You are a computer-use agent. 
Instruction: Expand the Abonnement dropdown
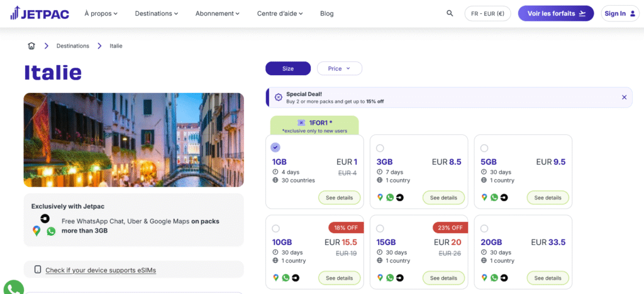click(217, 14)
